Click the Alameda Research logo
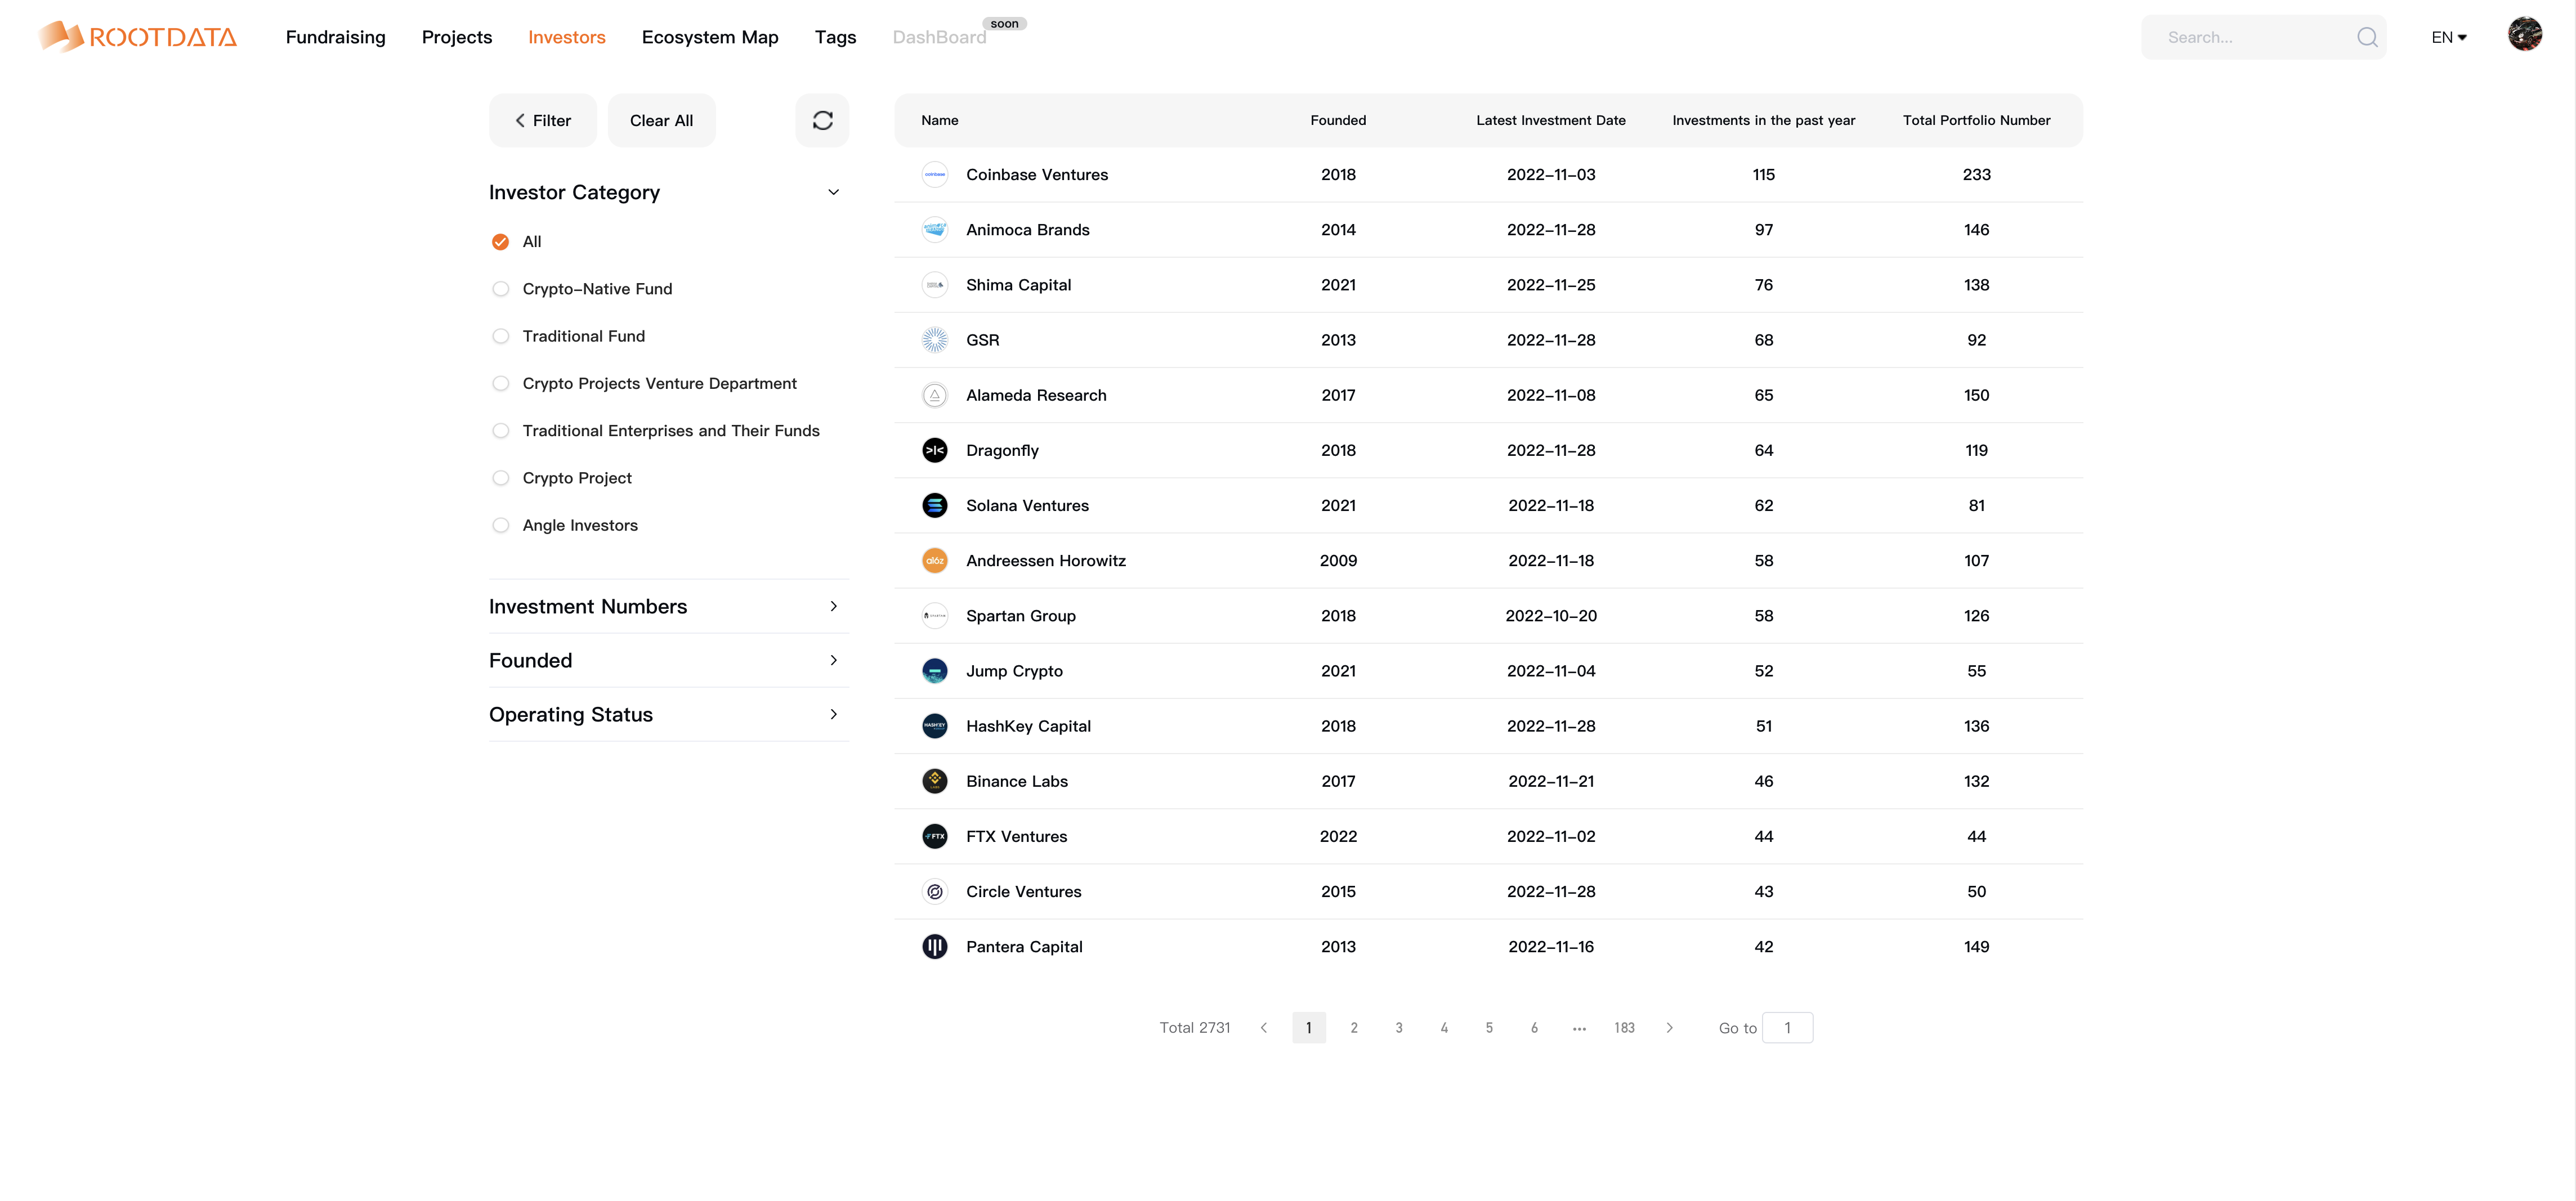This screenshot has height=1201, width=2576. click(934, 395)
